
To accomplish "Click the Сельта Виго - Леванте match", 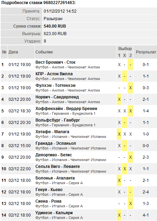I will click(58, 167).
